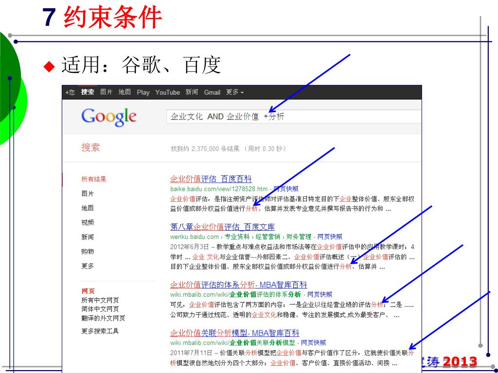Click the Google logo

tap(109, 117)
